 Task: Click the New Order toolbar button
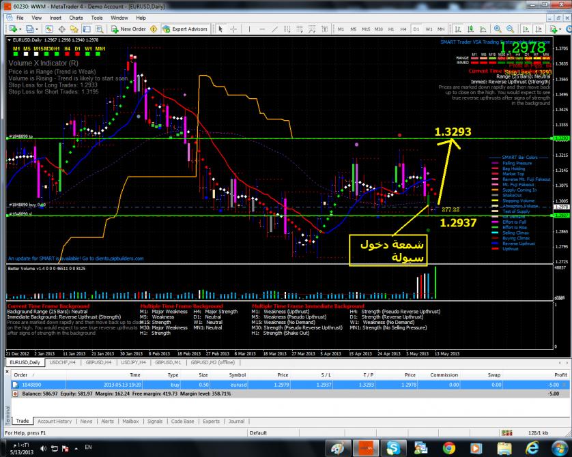(128, 29)
